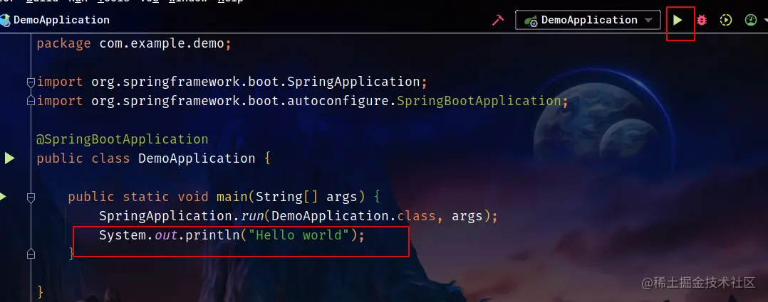This screenshot has width=768, height=302.
Task: Click the "Hello world" string literal
Action: point(299,235)
